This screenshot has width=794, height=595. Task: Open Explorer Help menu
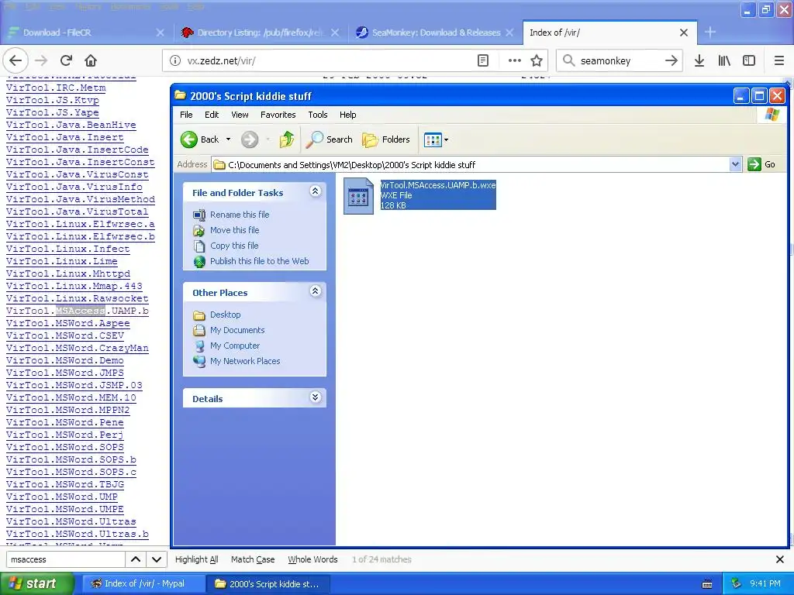[348, 115]
